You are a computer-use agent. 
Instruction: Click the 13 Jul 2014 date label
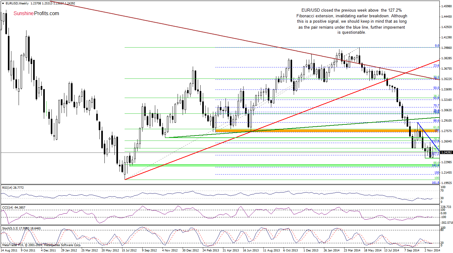point(391,250)
